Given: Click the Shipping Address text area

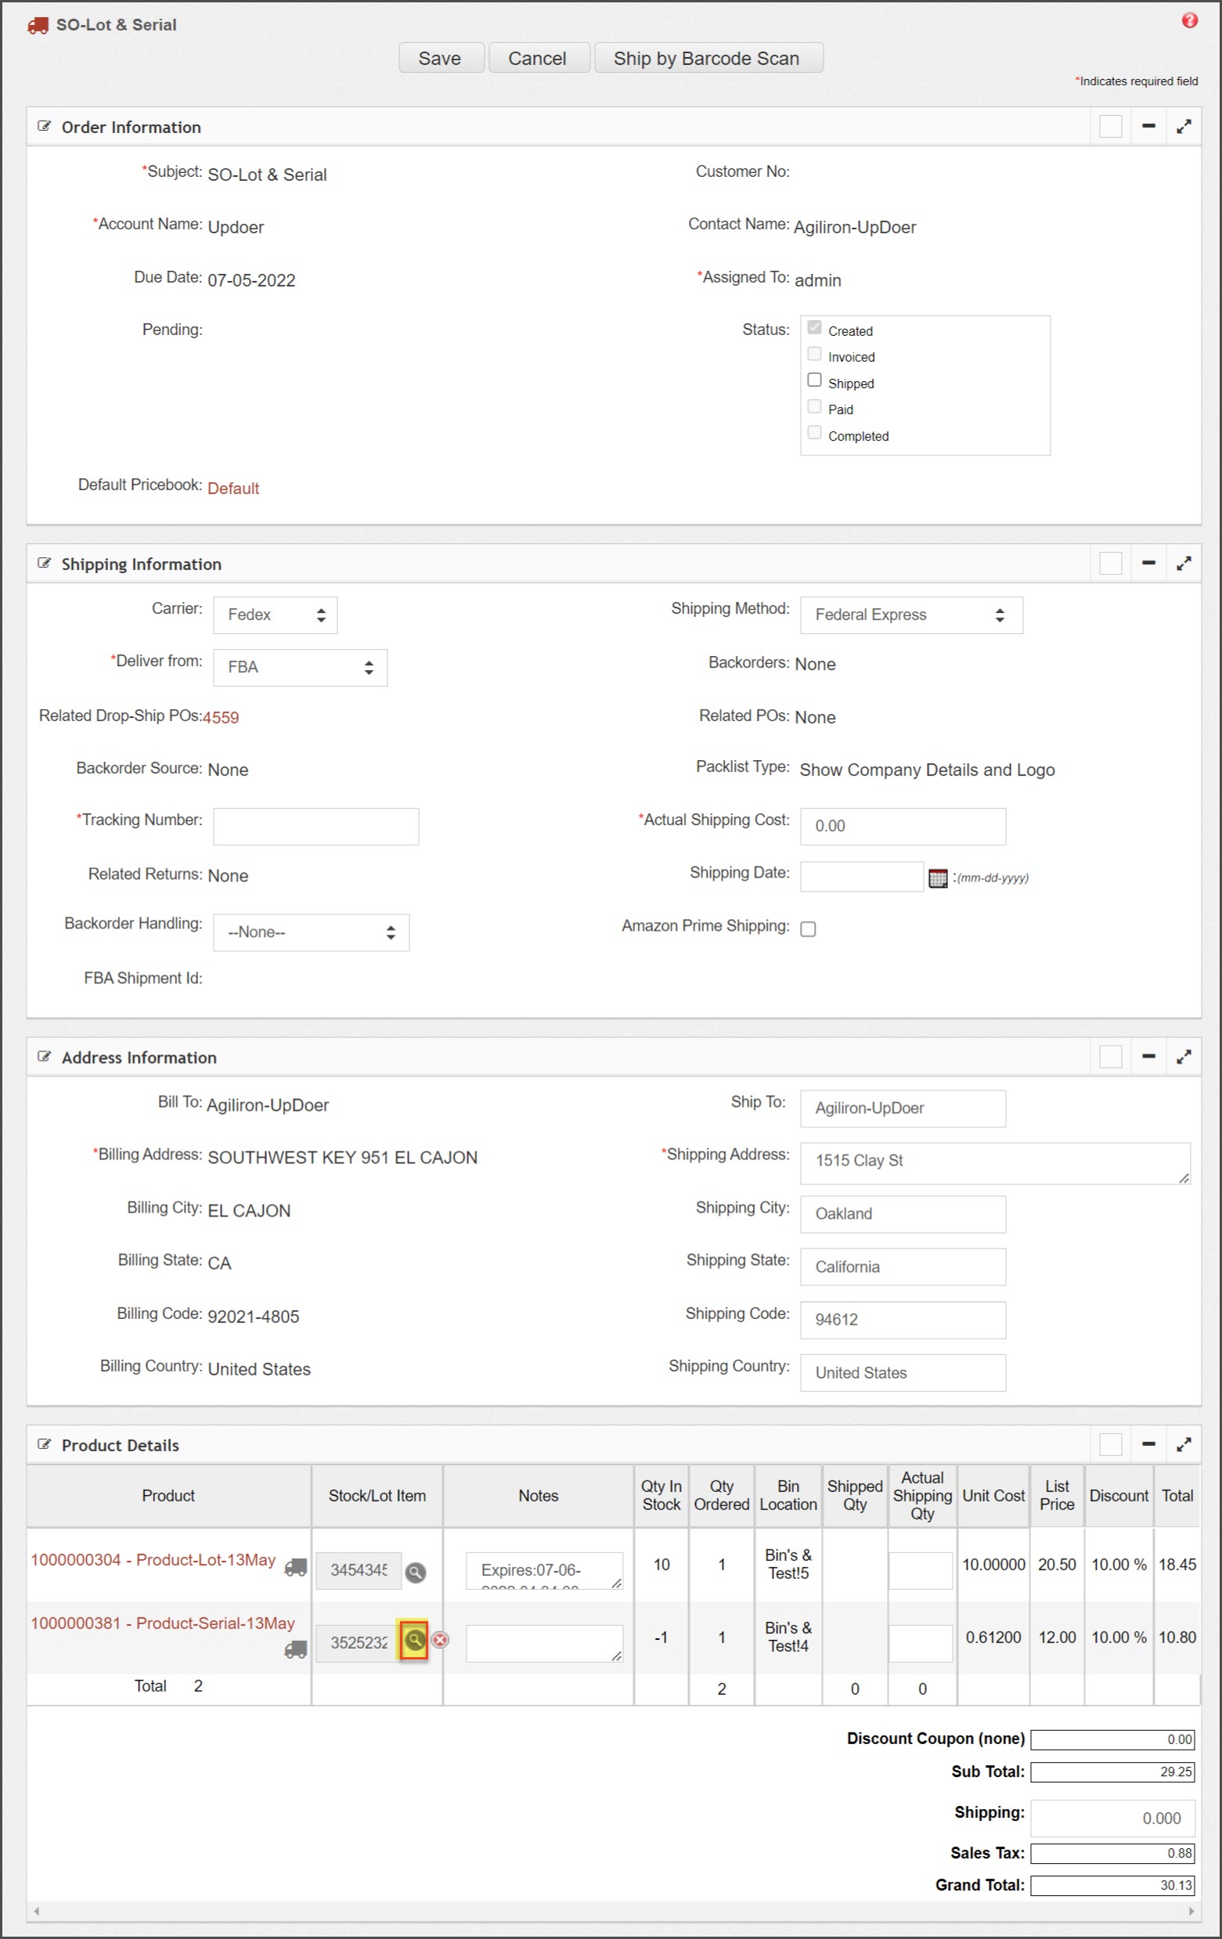Looking at the screenshot, I should pyautogui.click(x=995, y=1162).
